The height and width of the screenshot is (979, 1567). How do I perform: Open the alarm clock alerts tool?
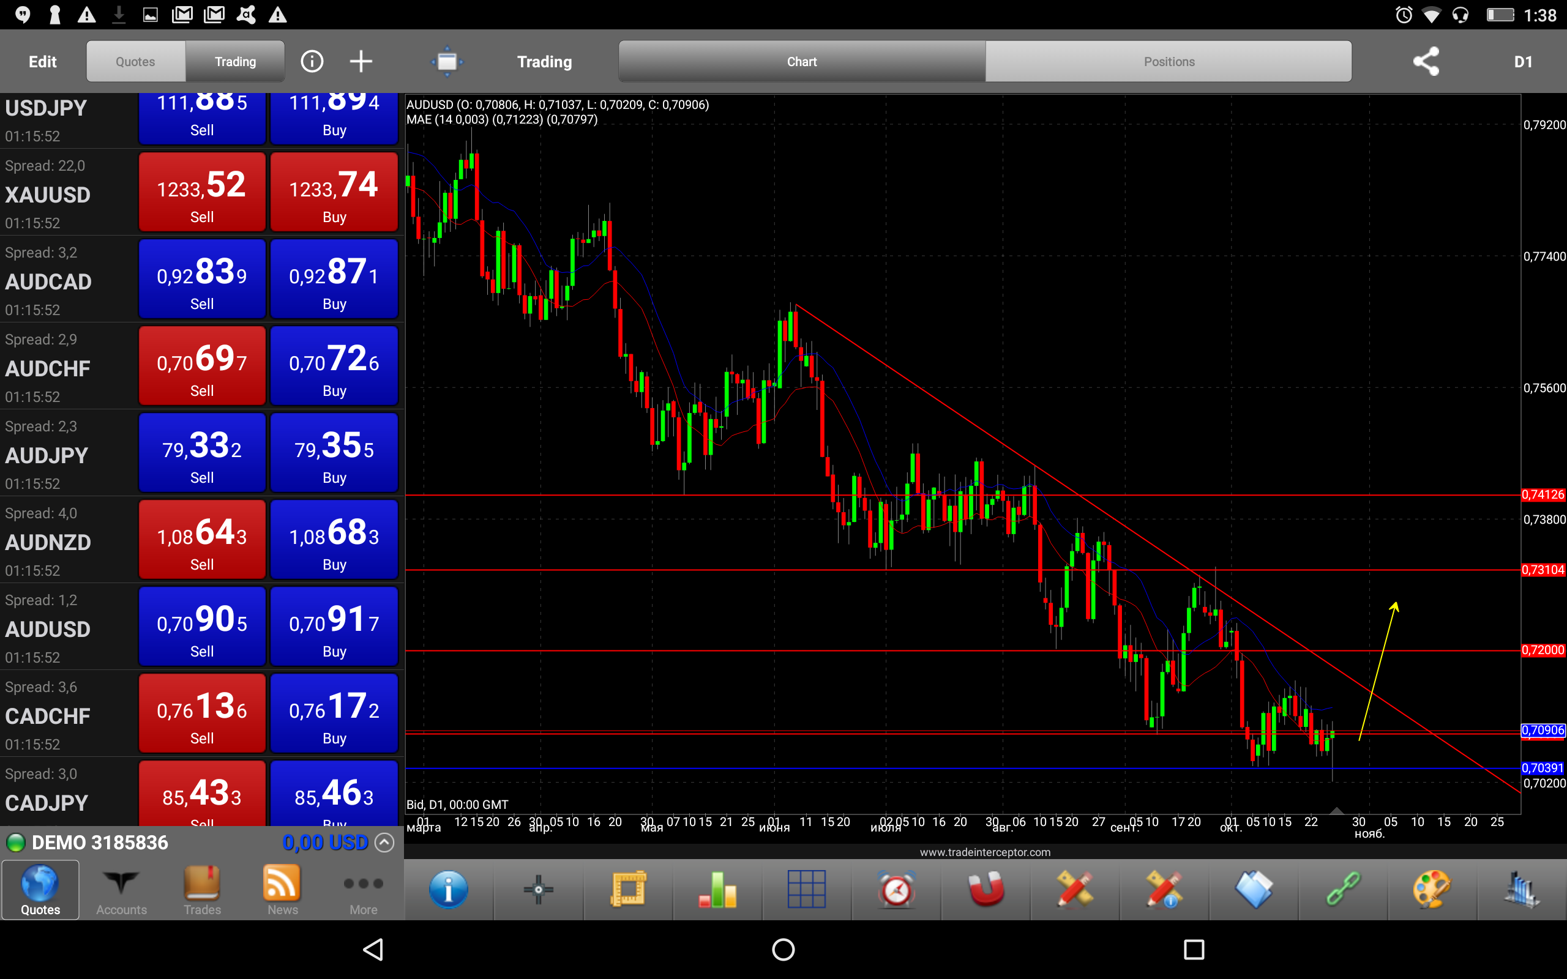point(896,889)
